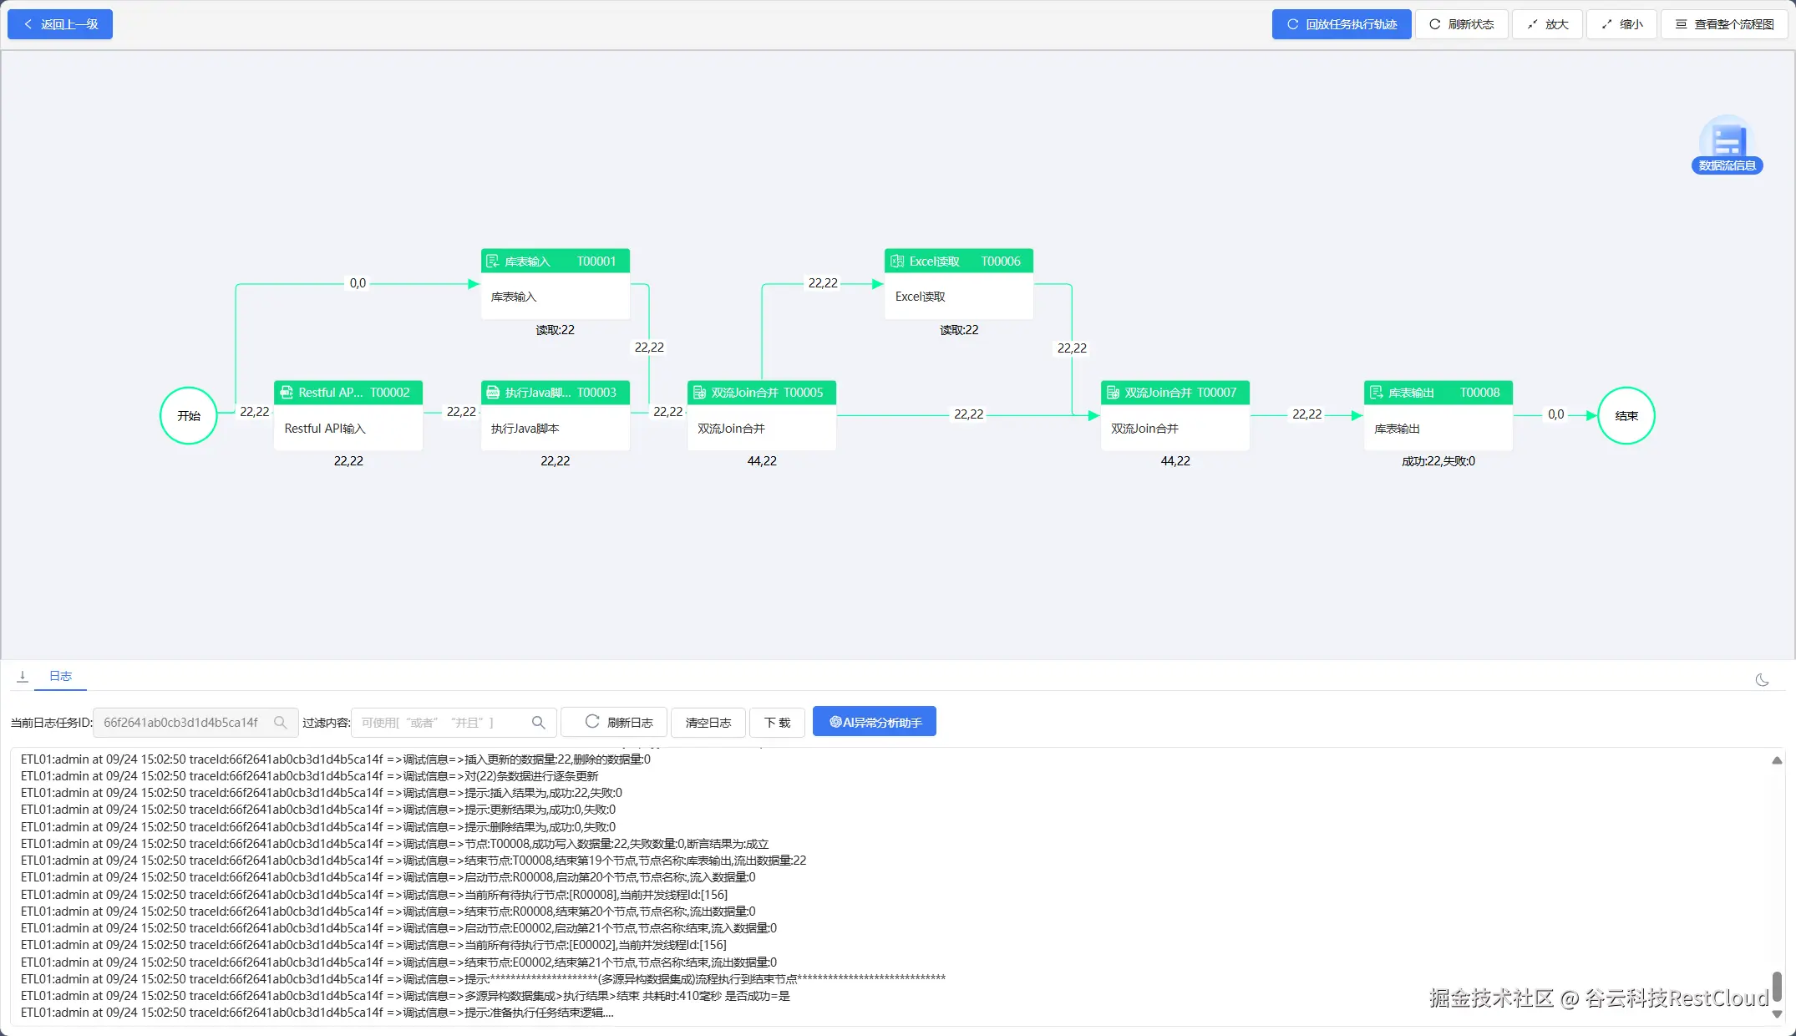Click the search icon in the task ID field
Viewport: 1796px width, 1036px height.
(x=281, y=723)
